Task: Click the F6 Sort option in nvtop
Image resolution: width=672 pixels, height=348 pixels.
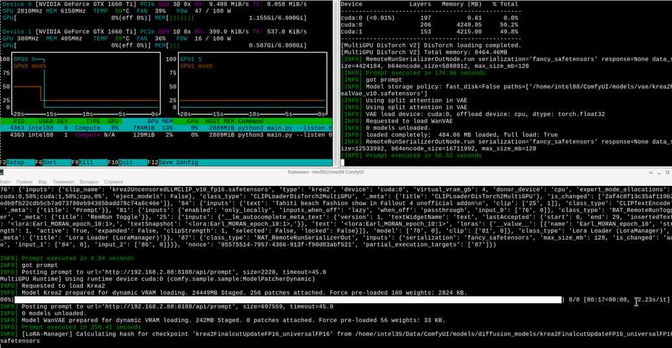Action: tap(52, 163)
